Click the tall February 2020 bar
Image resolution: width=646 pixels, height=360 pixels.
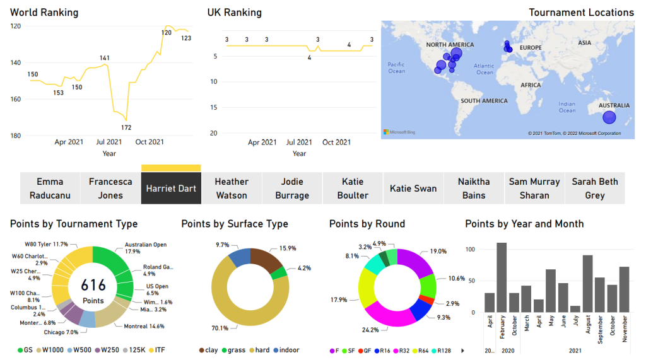502,277
